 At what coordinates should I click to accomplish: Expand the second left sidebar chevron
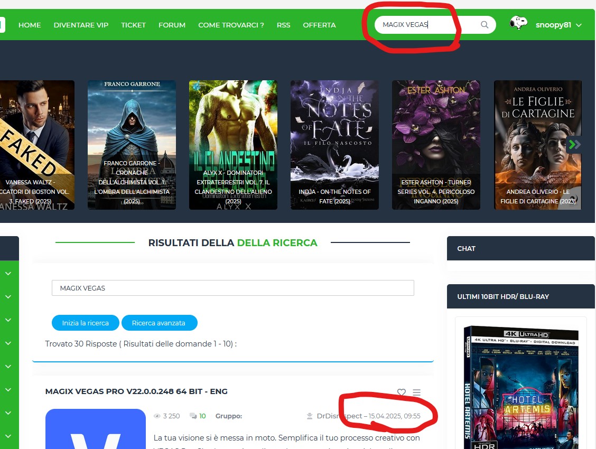[x=8, y=297]
